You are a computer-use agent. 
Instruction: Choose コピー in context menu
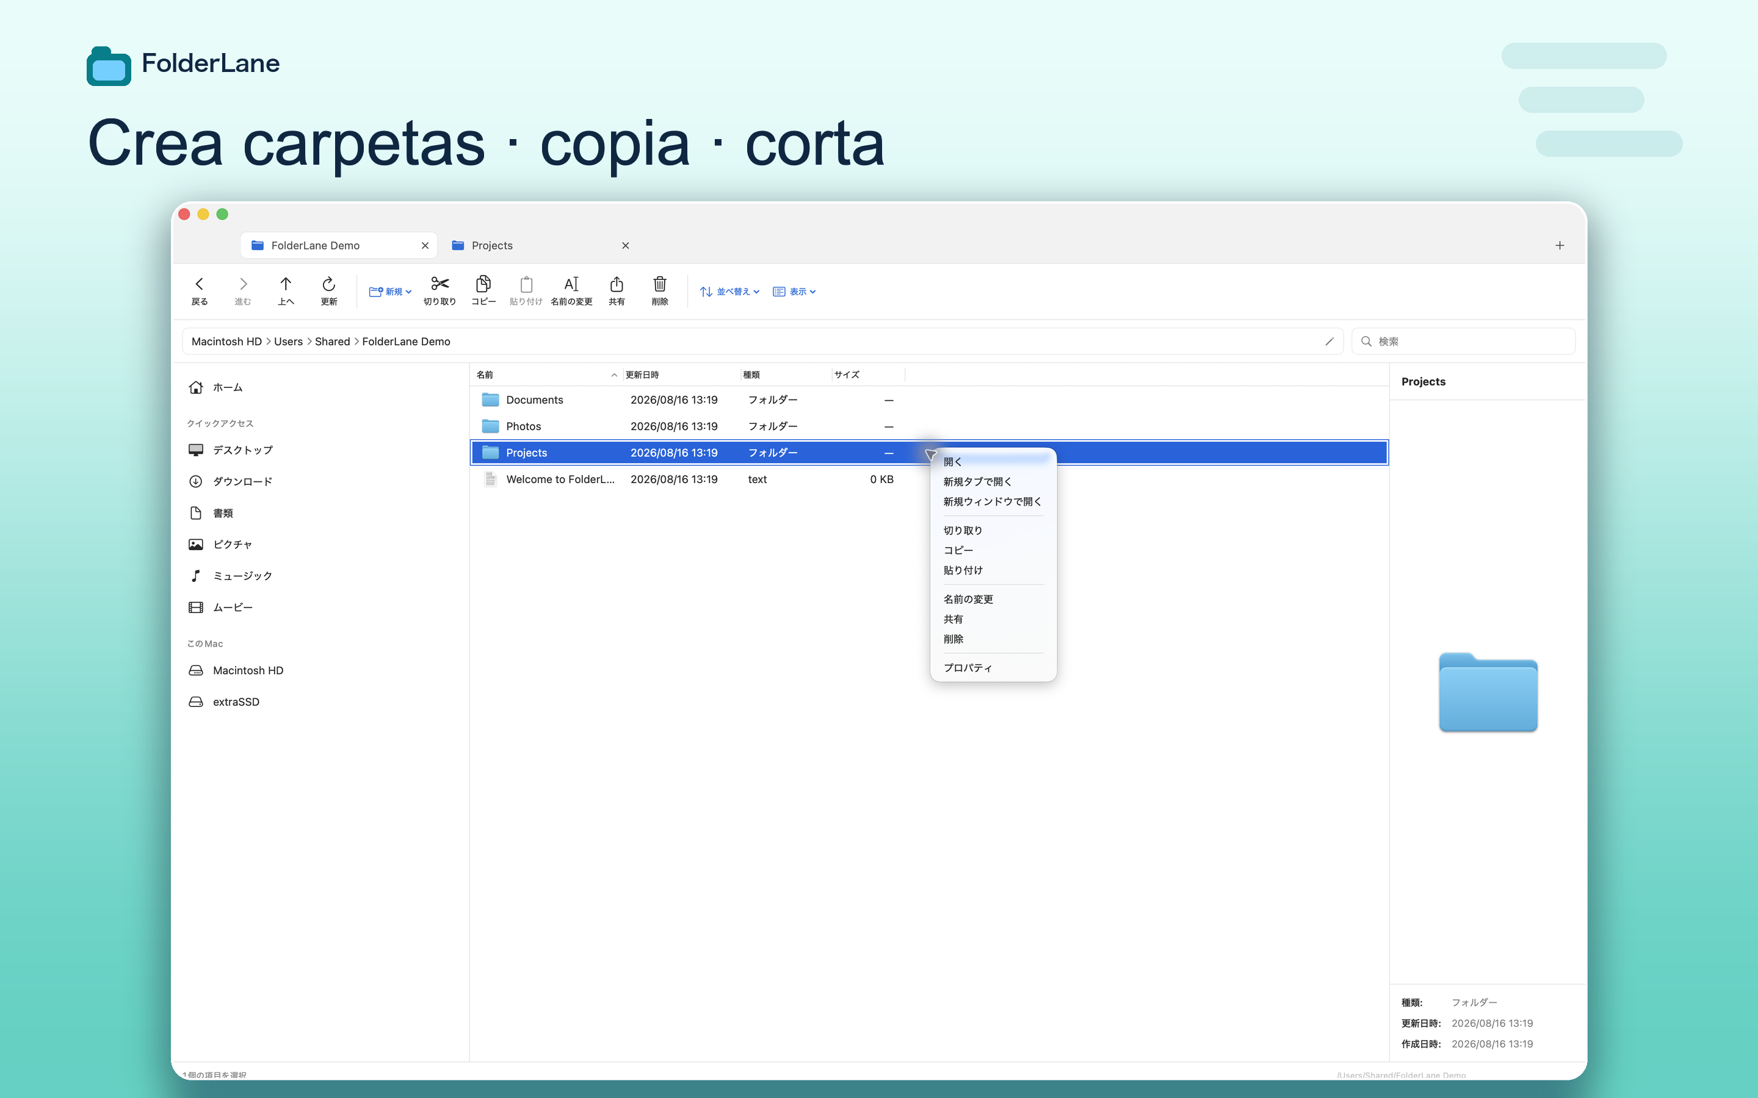[x=993, y=550]
